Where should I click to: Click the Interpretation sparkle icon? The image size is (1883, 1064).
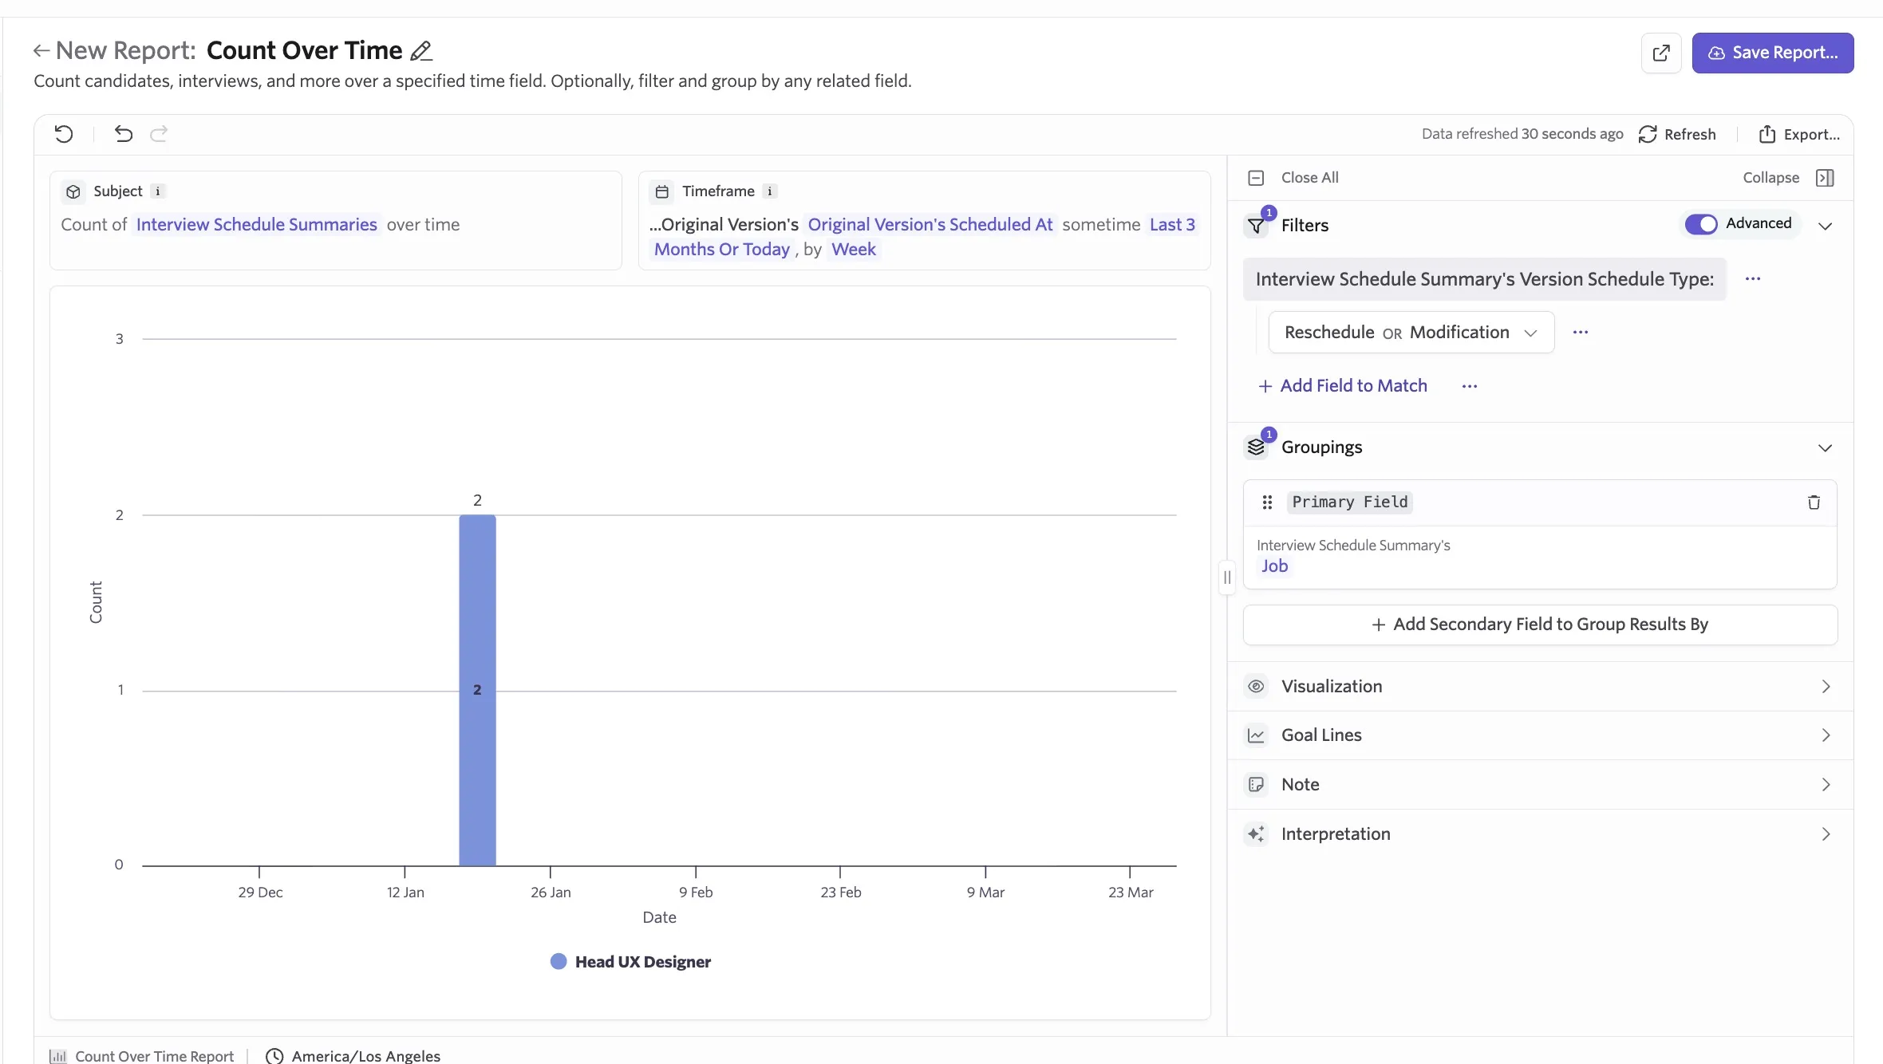click(x=1257, y=834)
